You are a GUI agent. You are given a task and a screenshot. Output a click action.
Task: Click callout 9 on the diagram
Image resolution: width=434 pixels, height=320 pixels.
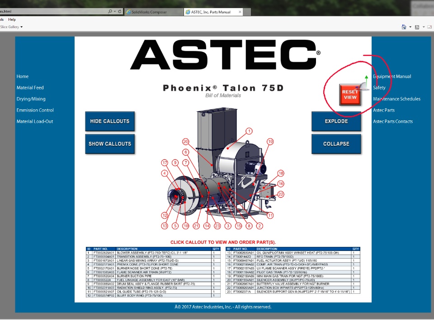175,162
